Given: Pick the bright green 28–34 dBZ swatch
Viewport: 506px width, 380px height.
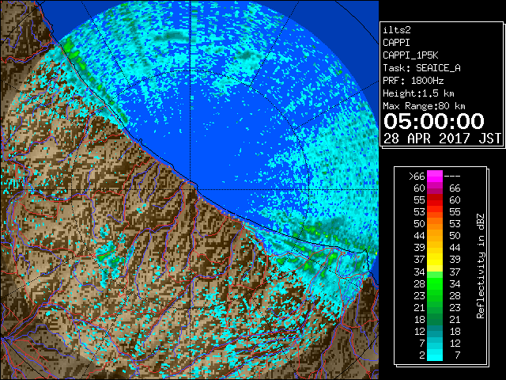Looking at the screenshot, I should coord(435,283).
